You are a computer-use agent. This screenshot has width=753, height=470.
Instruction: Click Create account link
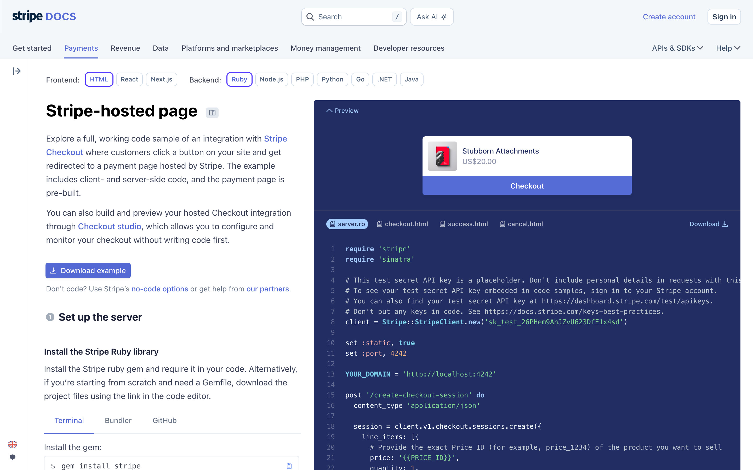(x=669, y=17)
